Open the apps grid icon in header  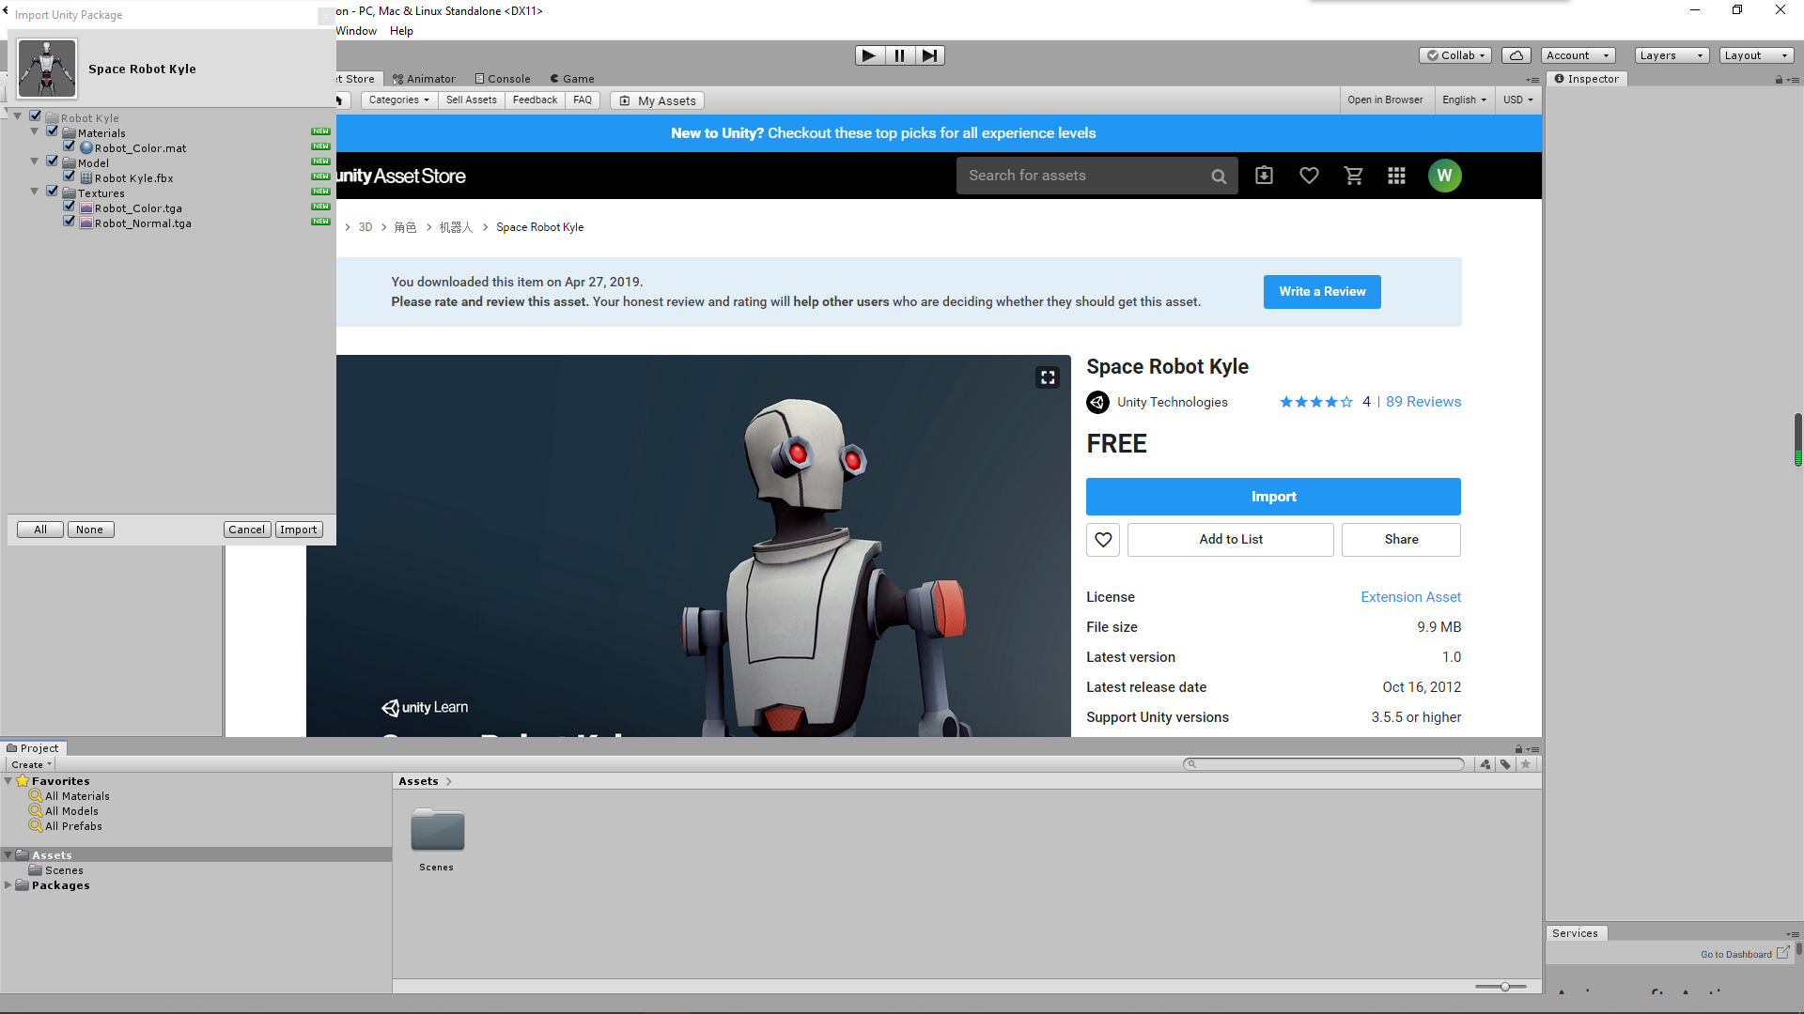click(1396, 176)
